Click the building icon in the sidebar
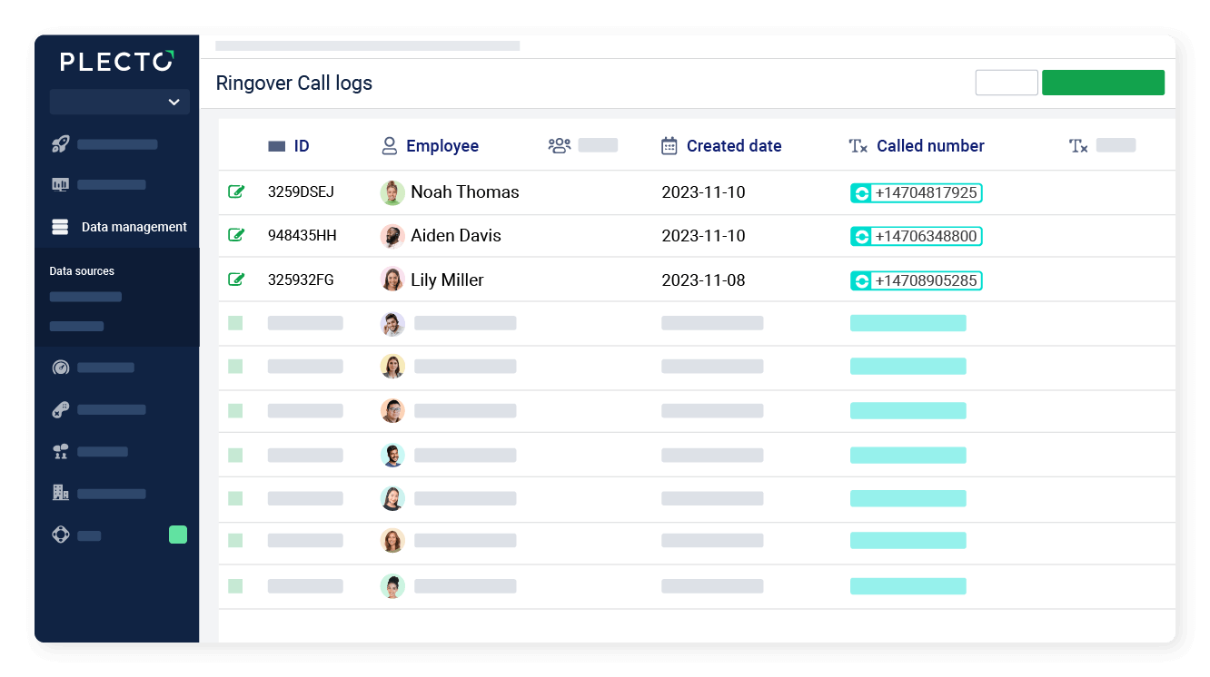1210x677 pixels. (60, 493)
